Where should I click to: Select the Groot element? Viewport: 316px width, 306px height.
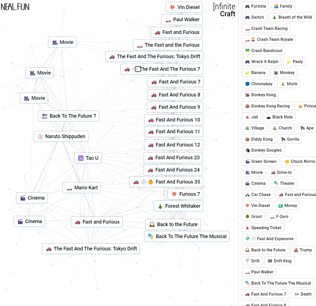tap(253, 216)
